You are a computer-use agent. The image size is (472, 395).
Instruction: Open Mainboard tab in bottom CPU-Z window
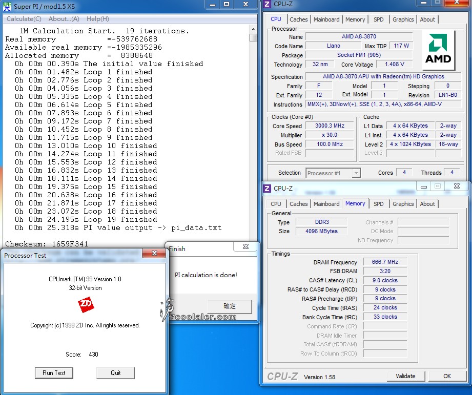(326, 204)
